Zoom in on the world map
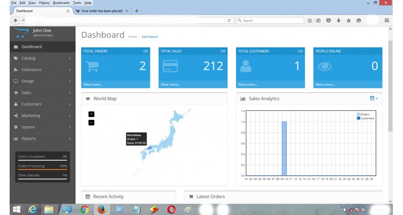The image size is (403, 215). tap(91, 114)
